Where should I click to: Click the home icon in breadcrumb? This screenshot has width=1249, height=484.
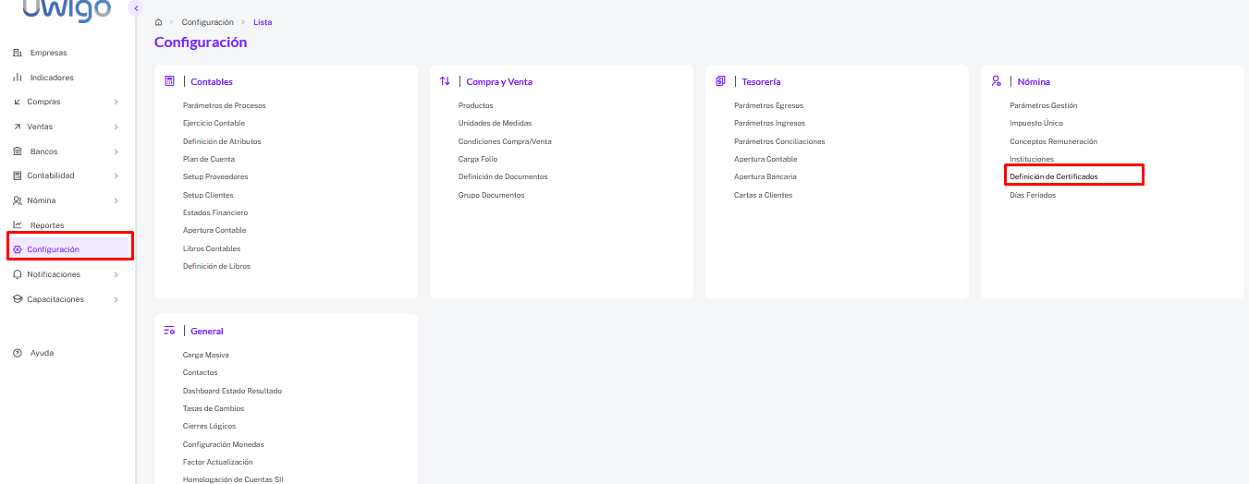tap(159, 21)
